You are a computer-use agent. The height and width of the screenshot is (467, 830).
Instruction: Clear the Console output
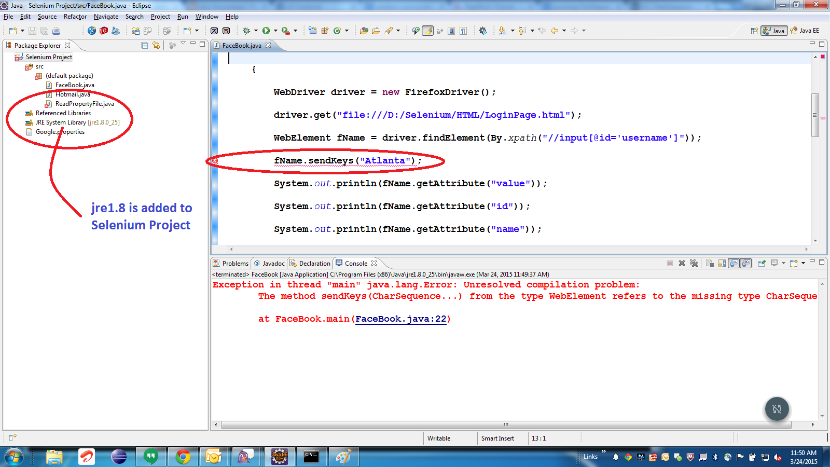(x=710, y=263)
